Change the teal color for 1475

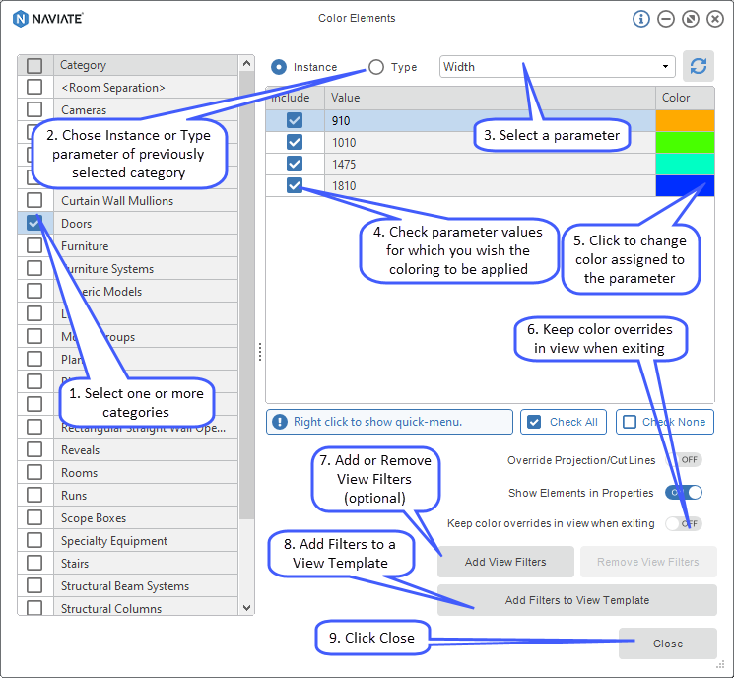pos(685,164)
